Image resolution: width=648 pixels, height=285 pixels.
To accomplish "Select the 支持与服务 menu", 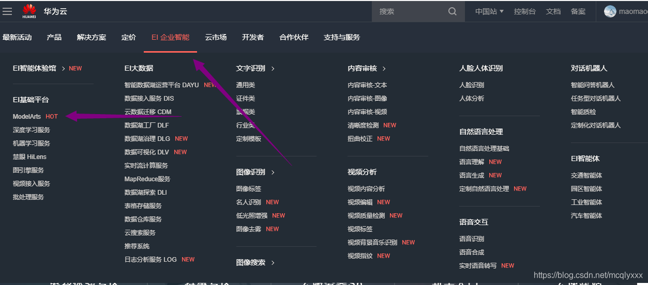I will click(342, 37).
